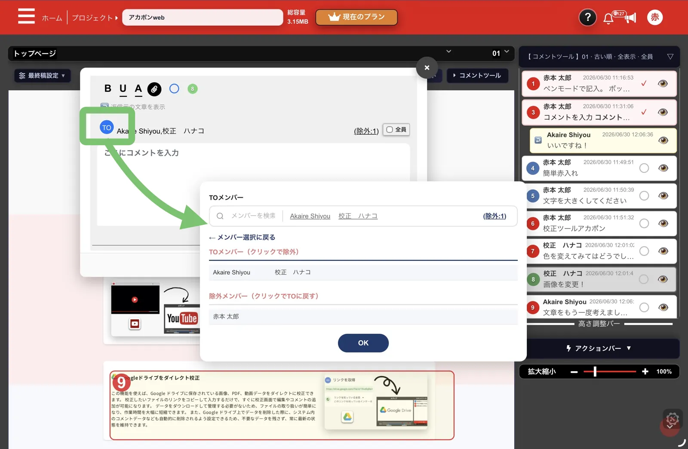This screenshot has width=688, height=449.
Task: Click the zoom out minus icon
Action: click(574, 372)
